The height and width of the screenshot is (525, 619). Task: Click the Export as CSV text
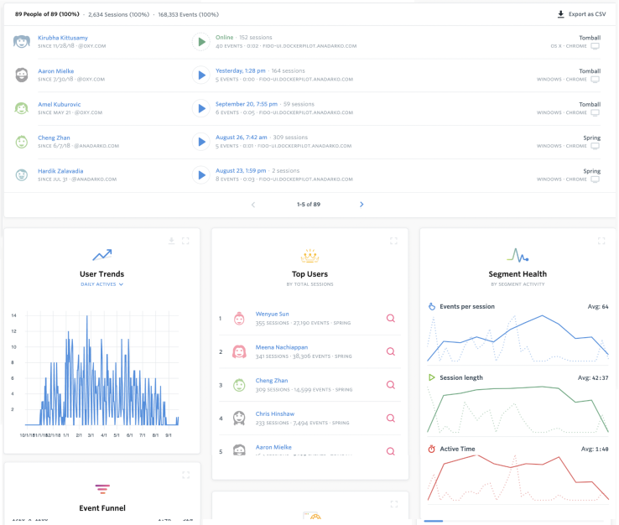pos(587,14)
